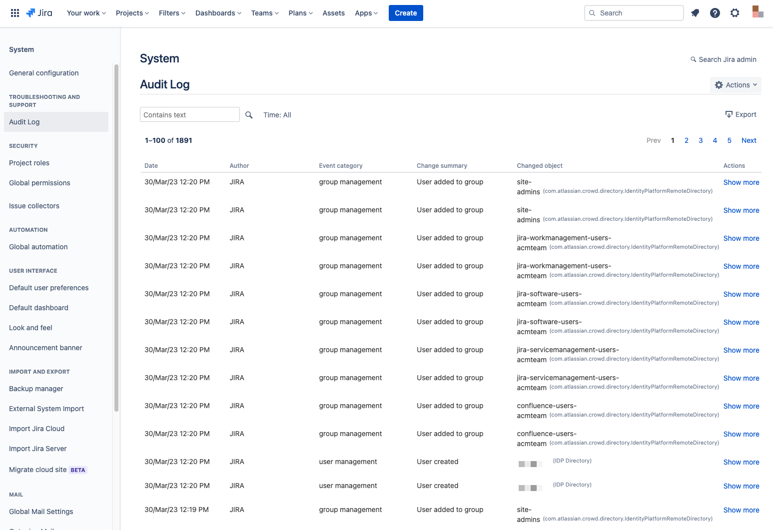Expand the Teams dropdown
The image size is (773, 530).
click(264, 13)
